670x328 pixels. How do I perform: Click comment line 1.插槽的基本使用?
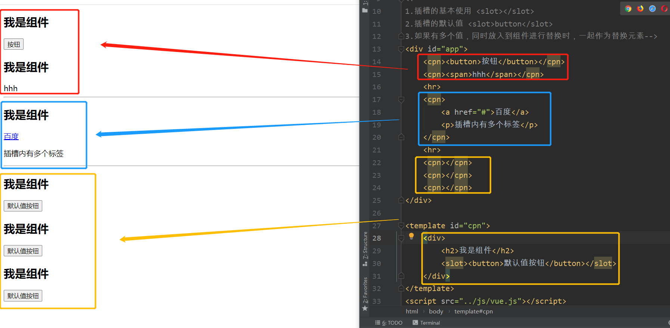tap(470, 11)
